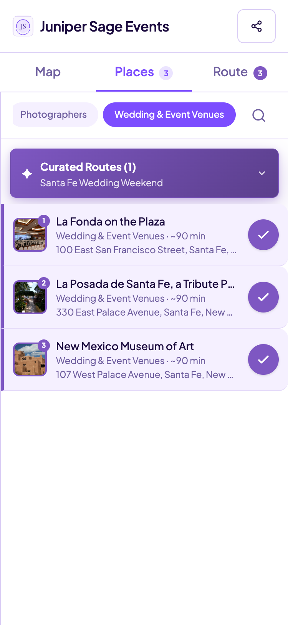288x625 pixels.
Task: Open the Santa Fe Wedding Weekend route
Action: tap(101, 183)
